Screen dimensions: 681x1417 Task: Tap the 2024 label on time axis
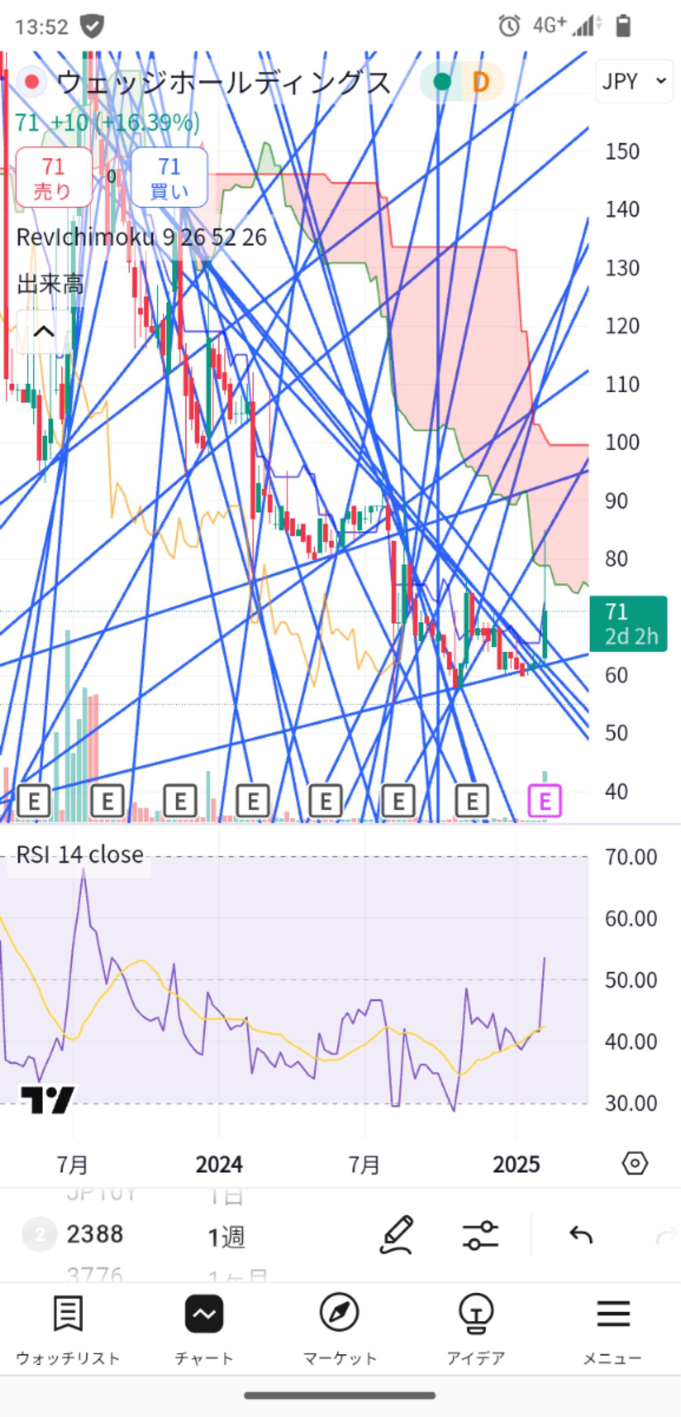(219, 1165)
